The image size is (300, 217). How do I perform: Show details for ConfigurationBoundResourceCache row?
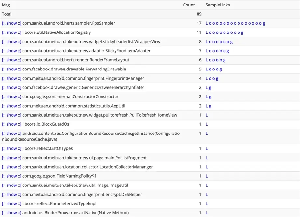click(11, 133)
